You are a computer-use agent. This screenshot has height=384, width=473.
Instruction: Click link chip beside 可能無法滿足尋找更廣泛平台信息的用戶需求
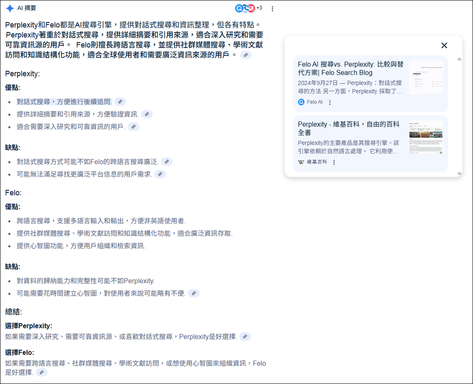tap(160, 174)
